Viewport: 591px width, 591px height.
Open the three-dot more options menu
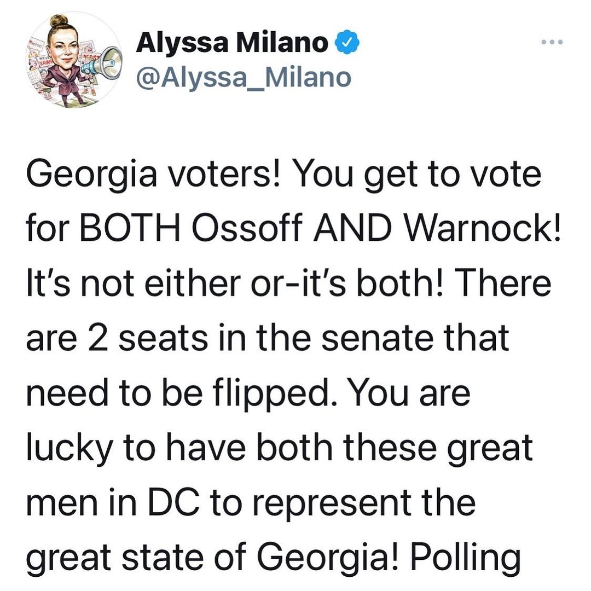[552, 42]
